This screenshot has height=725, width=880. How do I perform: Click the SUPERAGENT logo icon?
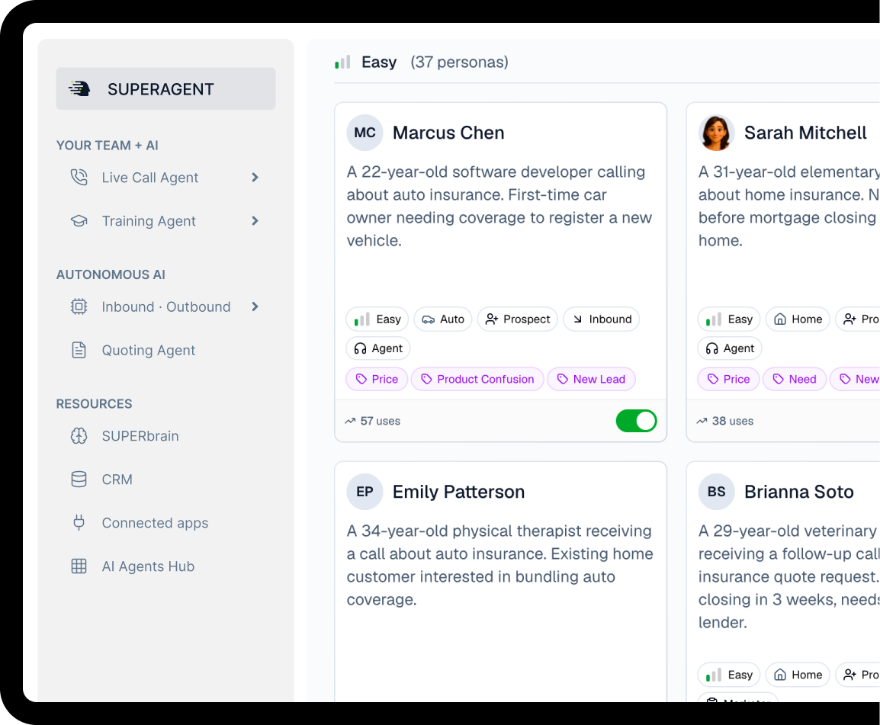[79, 88]
